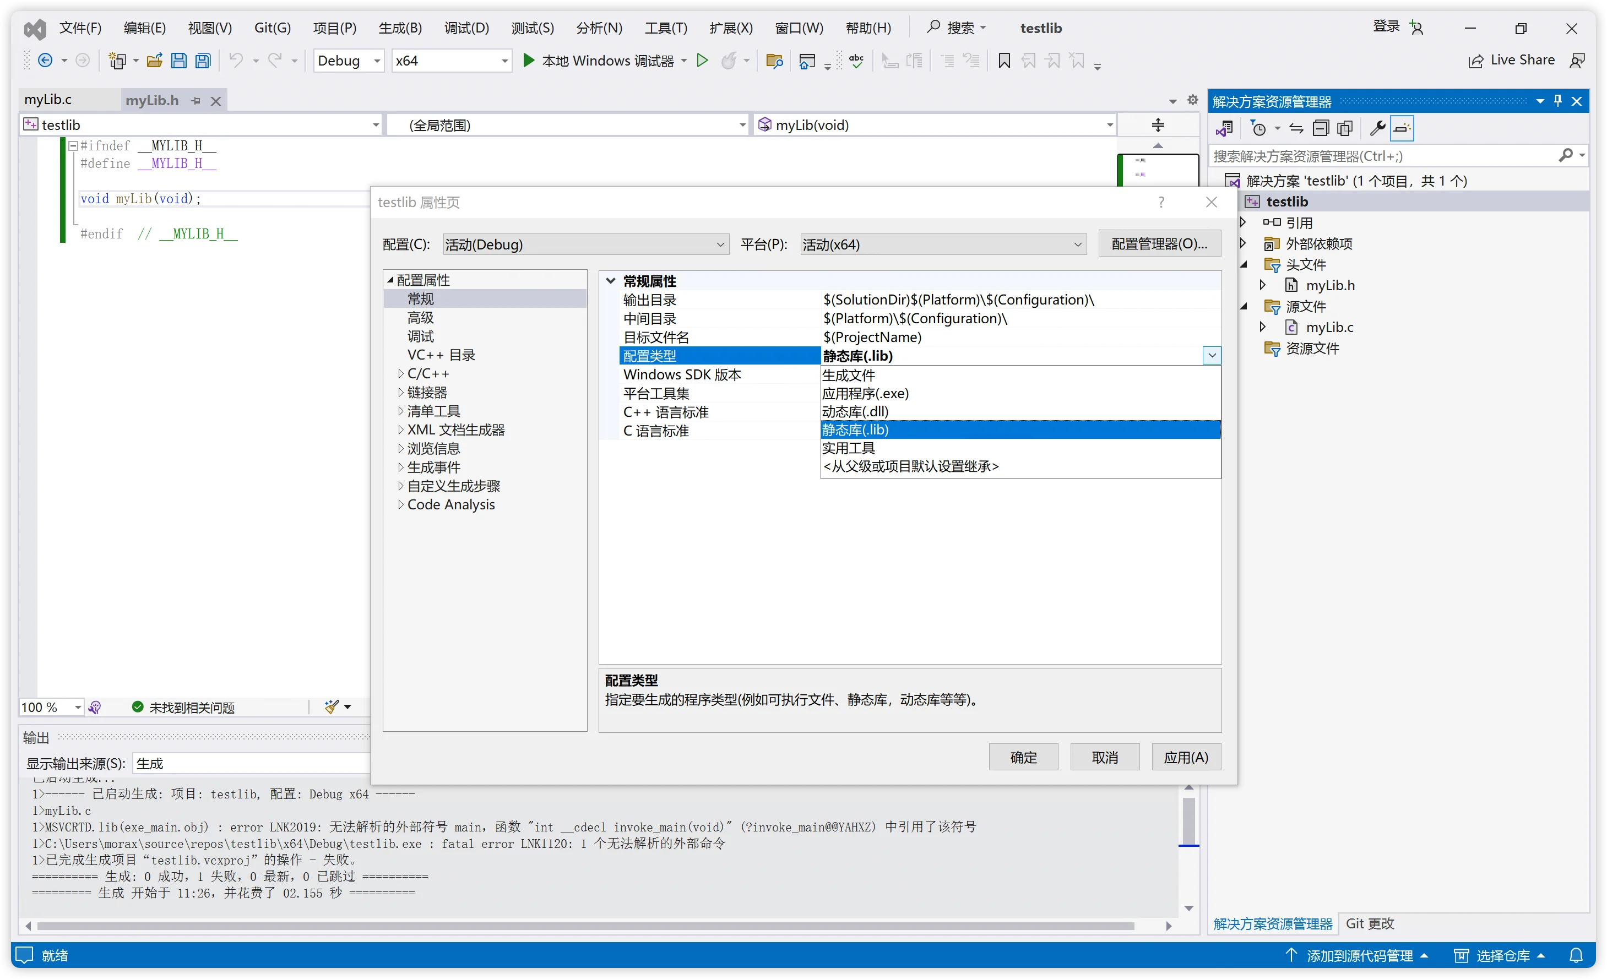Click the editor split window icon

(1158, 124)
